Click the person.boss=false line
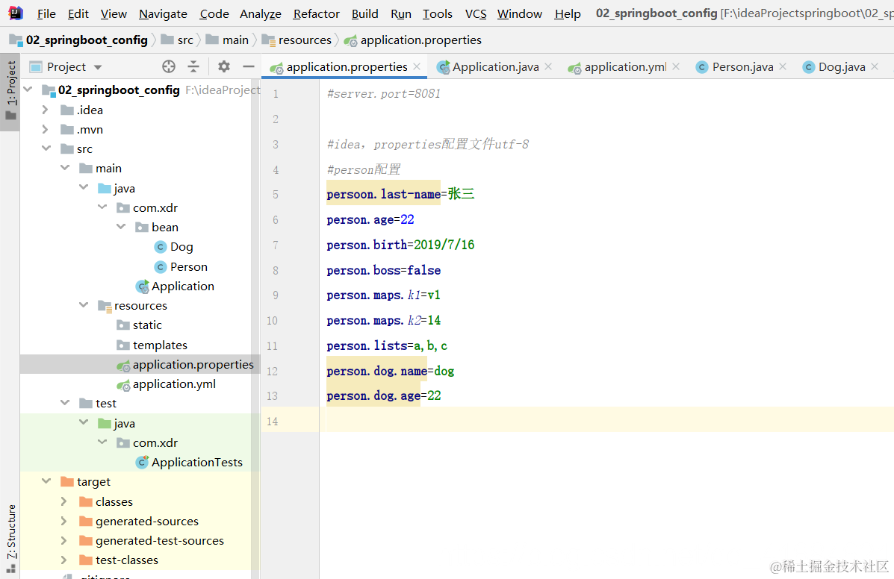The width and height of the screenshot is (894, 579). pos(384,270)
